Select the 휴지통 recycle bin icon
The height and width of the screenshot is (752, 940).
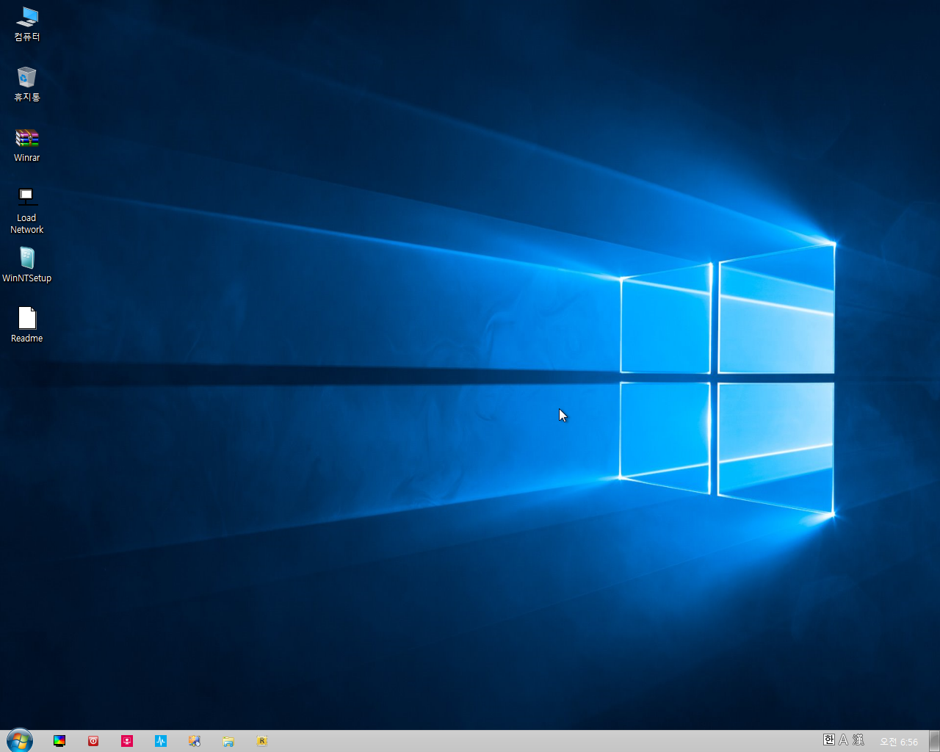pos(27,84)
